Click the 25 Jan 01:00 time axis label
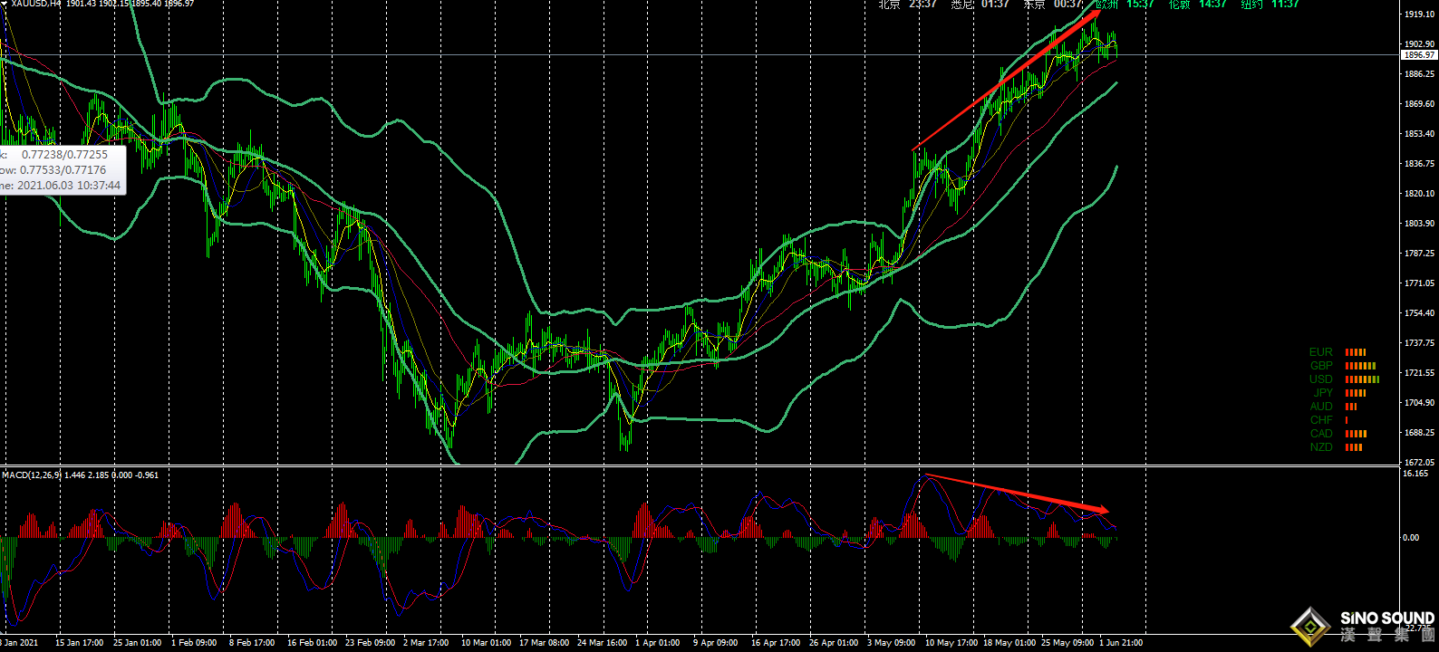This screenshot has height=652, width=1439. (138, 643)
